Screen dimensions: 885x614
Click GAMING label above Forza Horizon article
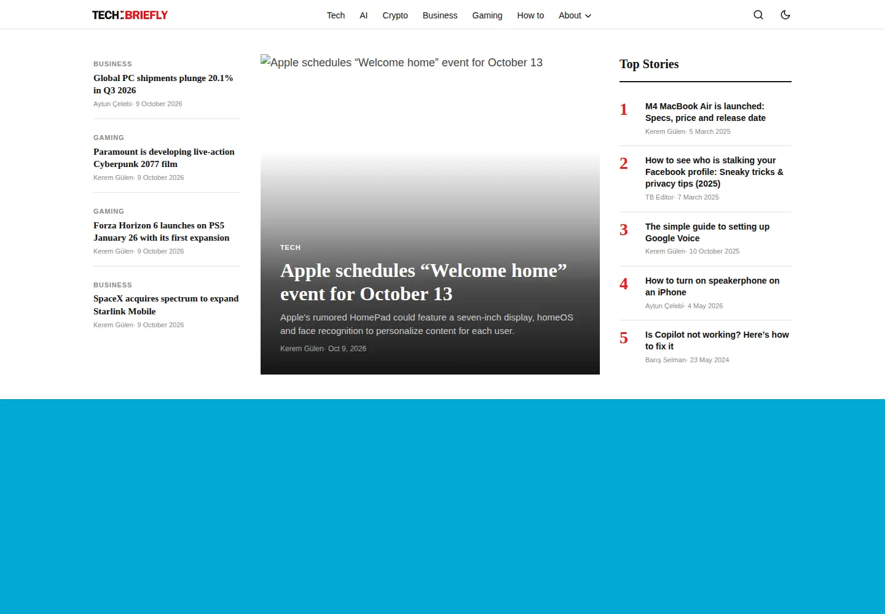pos(109,211)
